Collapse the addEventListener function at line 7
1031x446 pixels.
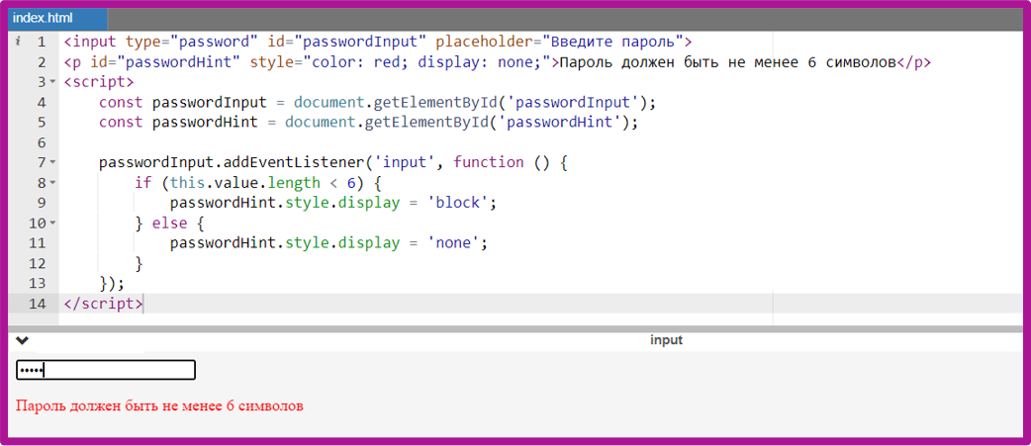[52, 162]
